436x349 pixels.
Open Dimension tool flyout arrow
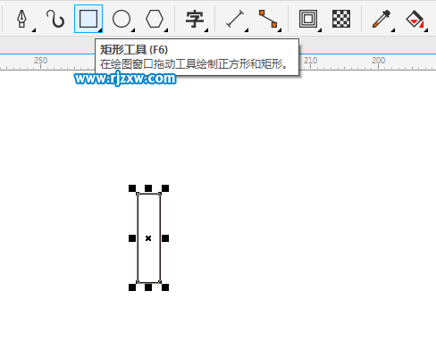247,30
